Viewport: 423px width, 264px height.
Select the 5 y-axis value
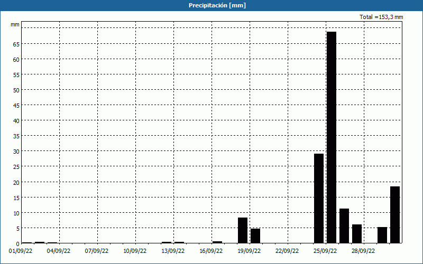tap(18, 229)
